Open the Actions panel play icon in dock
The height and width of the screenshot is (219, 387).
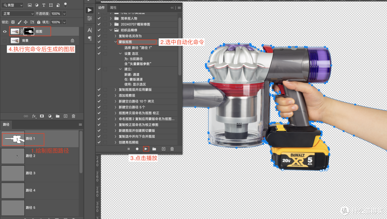(90, 10)
